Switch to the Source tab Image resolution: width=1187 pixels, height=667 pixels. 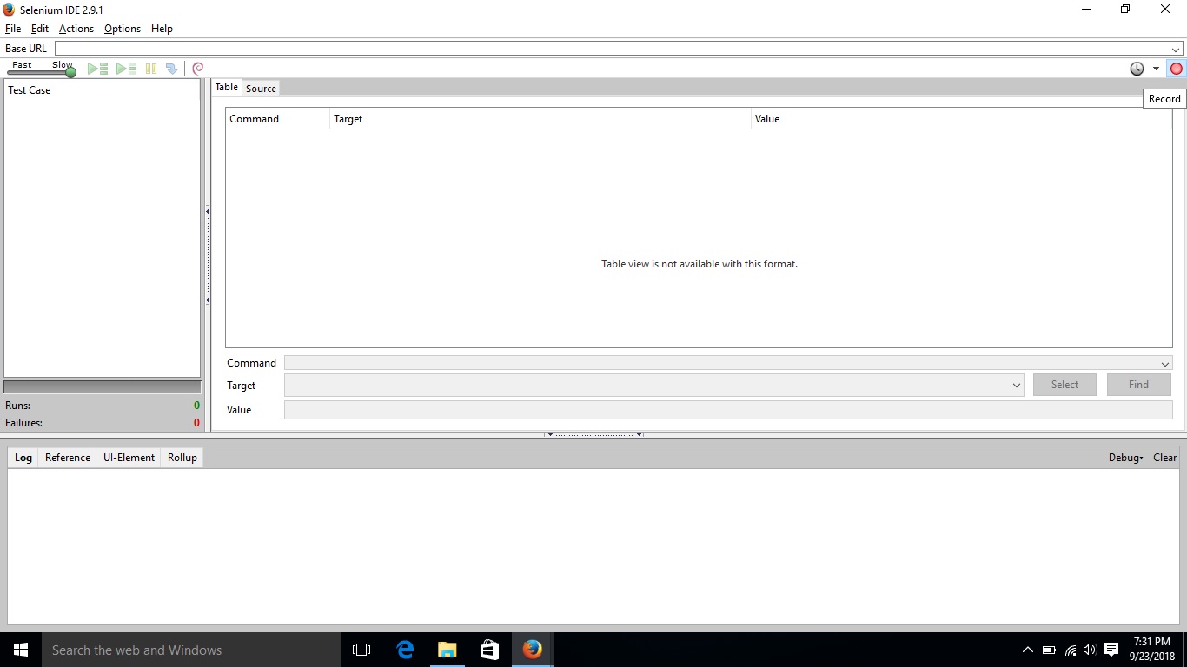tap(261, 88)
